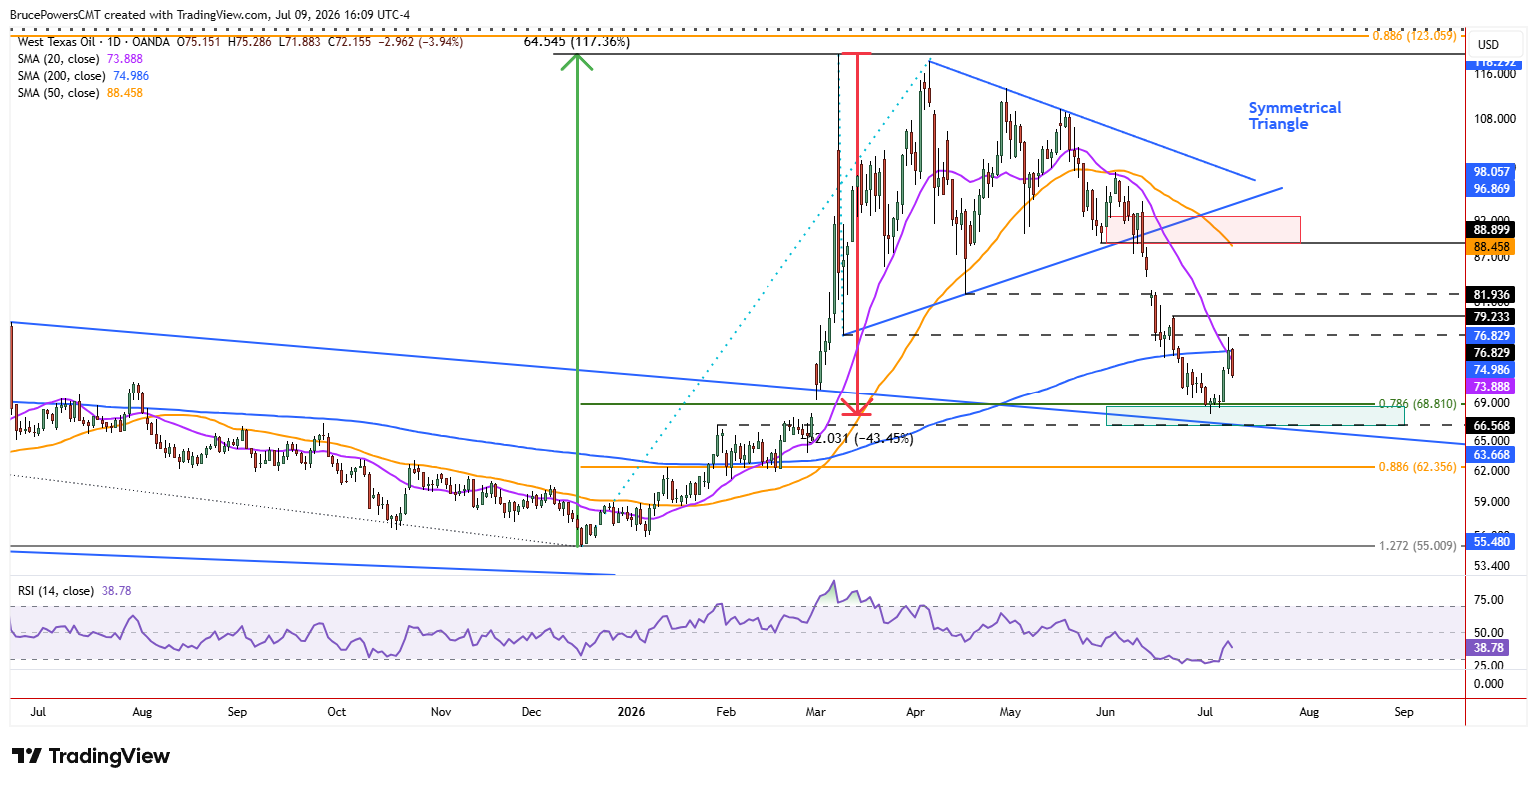Click the purple 73.888 price axis tag
Viewport: 1537px width, 786px height.
pos(1491,387)
